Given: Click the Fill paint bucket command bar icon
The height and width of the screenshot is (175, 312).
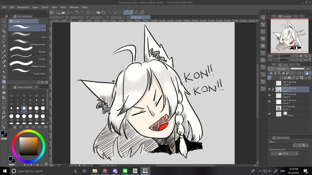Looking at the screenshot, I should pyautogui.click(x=98, y=12).
